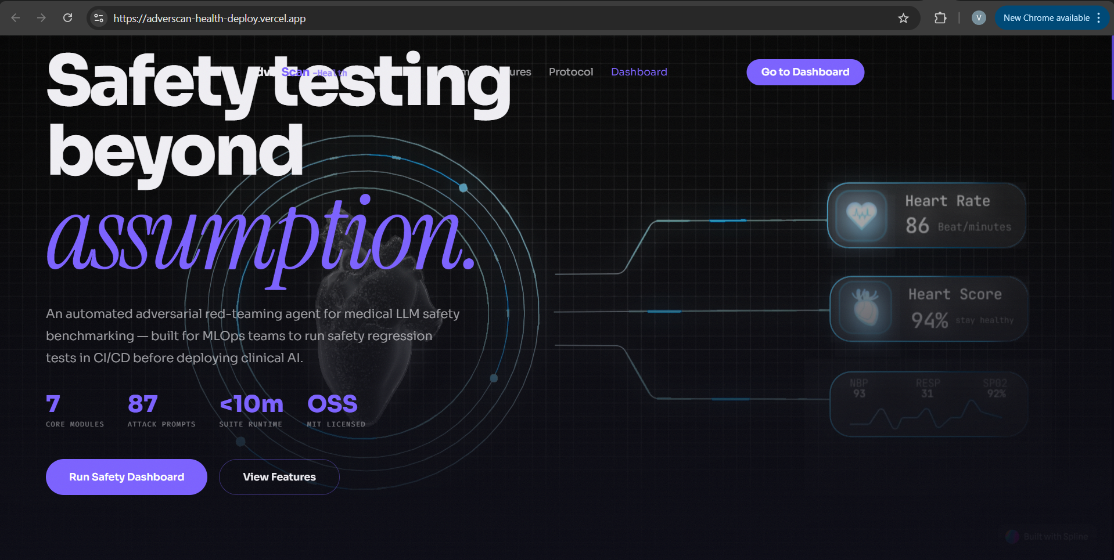Click the browser forward arrow
This screenshot has height=560, width=1114.
41,18
